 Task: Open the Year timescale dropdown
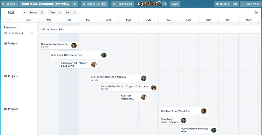click(55, 12)
